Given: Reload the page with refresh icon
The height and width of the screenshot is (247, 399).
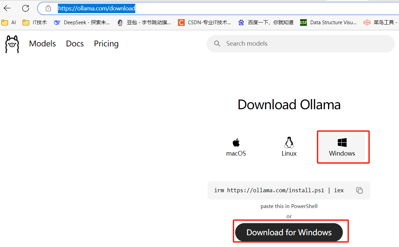Looking at the screenshot, I should tap(26, 8).
